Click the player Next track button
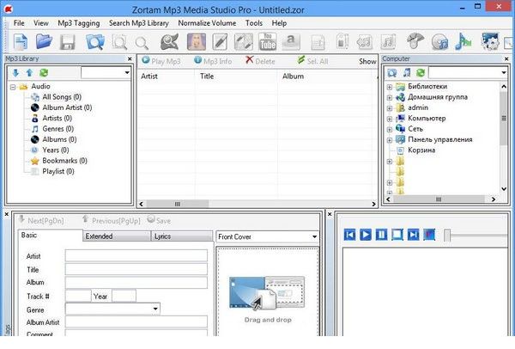This screenshot has height=349, width=515. 413,235
